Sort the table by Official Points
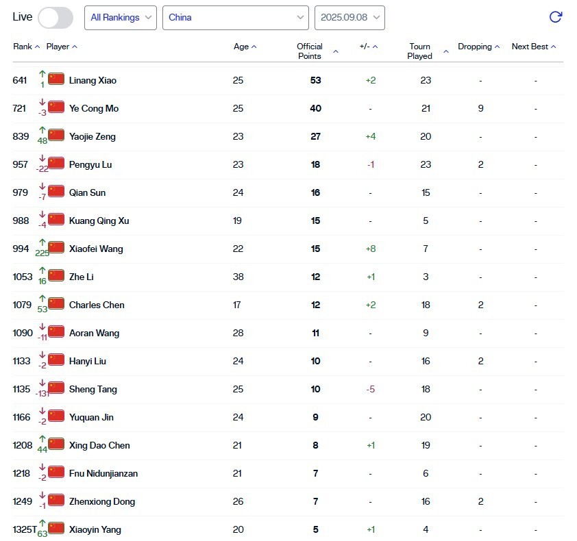The image size is (577, 541). [335, 51]
